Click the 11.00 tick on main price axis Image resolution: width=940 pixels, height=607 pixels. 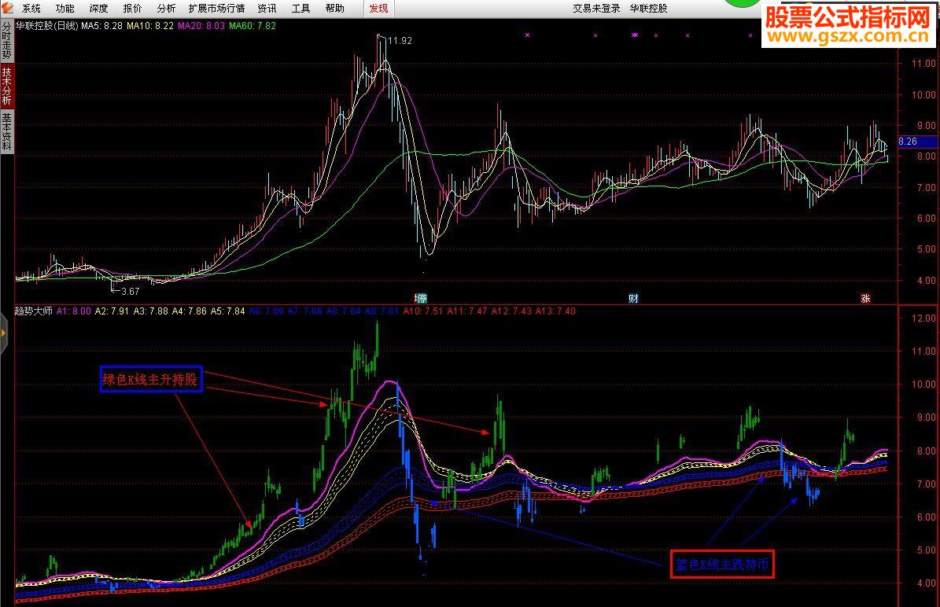[x=923, y=64]
